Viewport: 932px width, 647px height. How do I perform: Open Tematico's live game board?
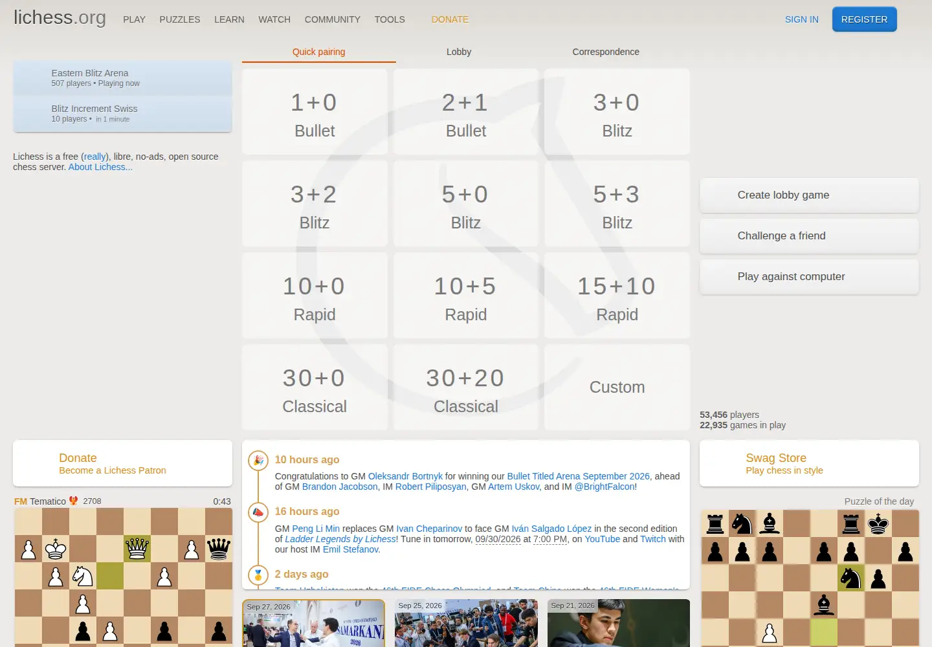[123, 577]
